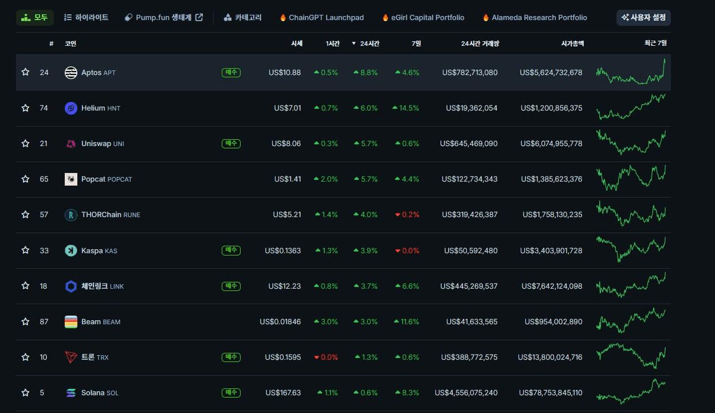Sort by the 시세 column header
The image size is (715, 413).
pyautogui.click(x=297, y=44)
